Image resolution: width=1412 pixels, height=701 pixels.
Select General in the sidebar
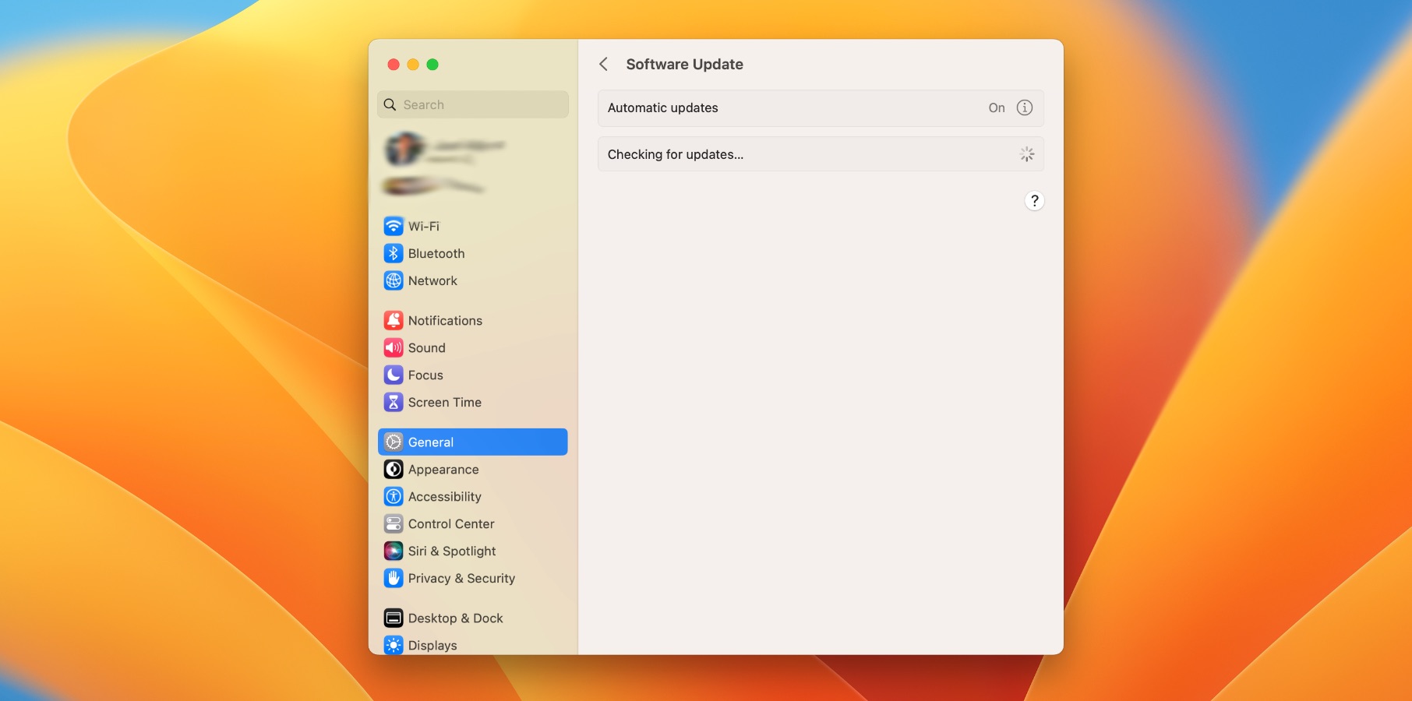[x=472, y=442]
